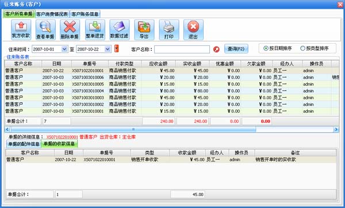Screen dimensions: 345x208
Task: Click the red 出货仓库：主仓库 detail text
Action: click(x=118, y=137)
